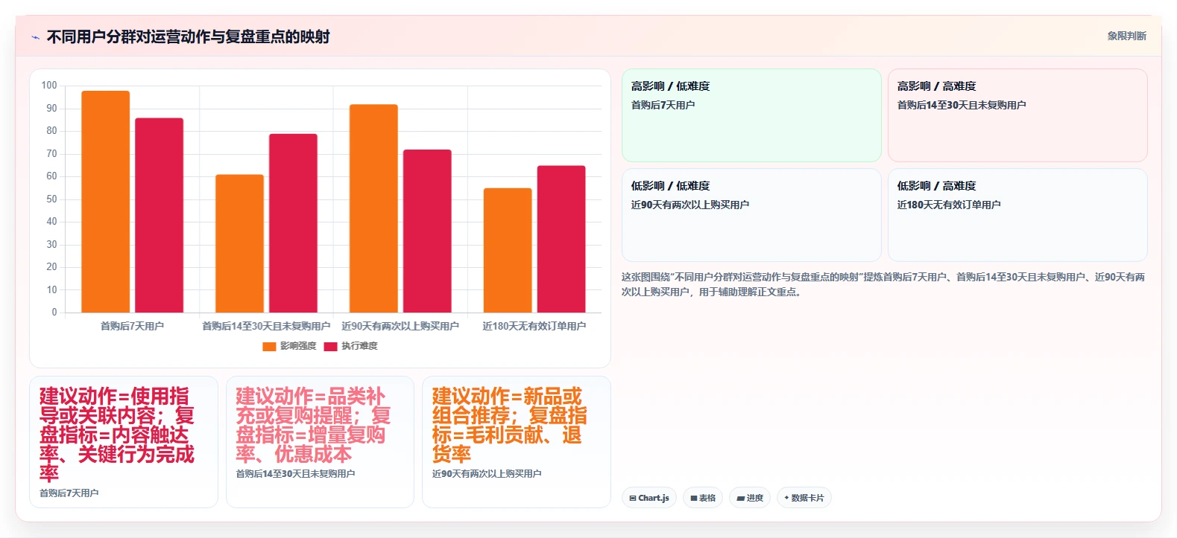Click the 数据卡片 tag chip
This screenshot has height=538, width=1177.
tap(804, 498)
